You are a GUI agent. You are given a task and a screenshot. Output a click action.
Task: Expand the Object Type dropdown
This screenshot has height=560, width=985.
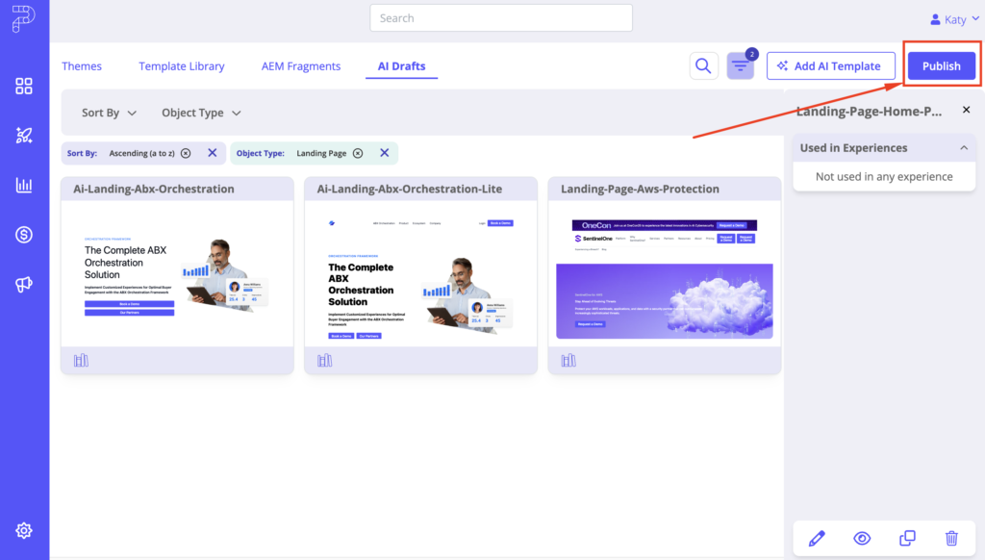coord(201,113)
